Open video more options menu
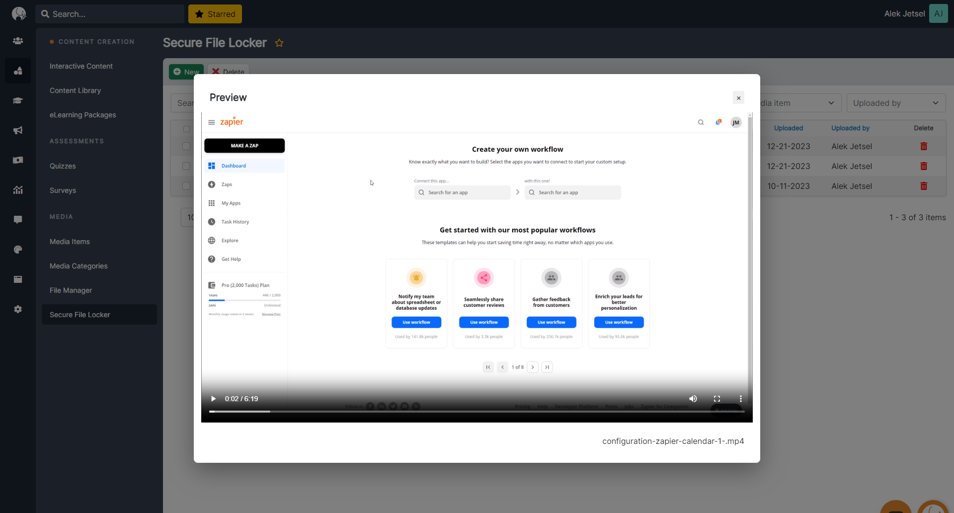The height and width of the screenshot is (513, 954). (x=740, y=399)
